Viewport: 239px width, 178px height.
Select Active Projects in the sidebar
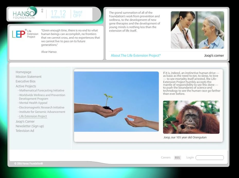(x=26, y=86)
